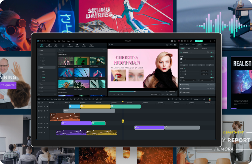
Task: Collapse the Transform section using its arrow
Action: point(191,52)
